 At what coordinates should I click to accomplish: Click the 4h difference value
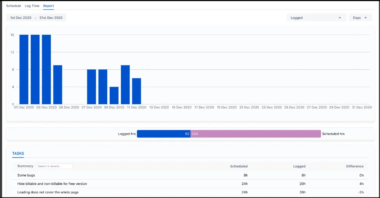(x=361, y=184)
